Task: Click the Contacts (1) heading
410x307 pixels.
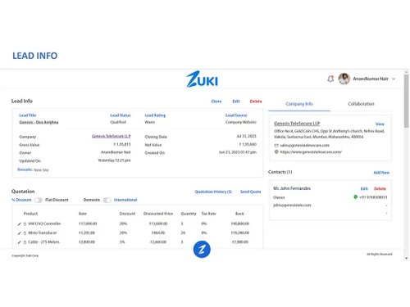Action: pyautogui.click(x=280, y=172)
